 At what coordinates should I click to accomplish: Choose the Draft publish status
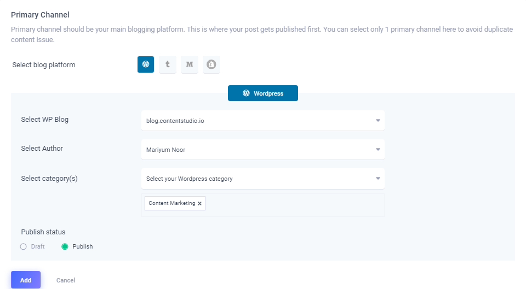click(23, 246)
